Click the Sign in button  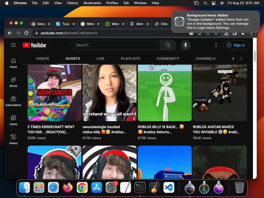pyautogui.click(x=236, y=45)
